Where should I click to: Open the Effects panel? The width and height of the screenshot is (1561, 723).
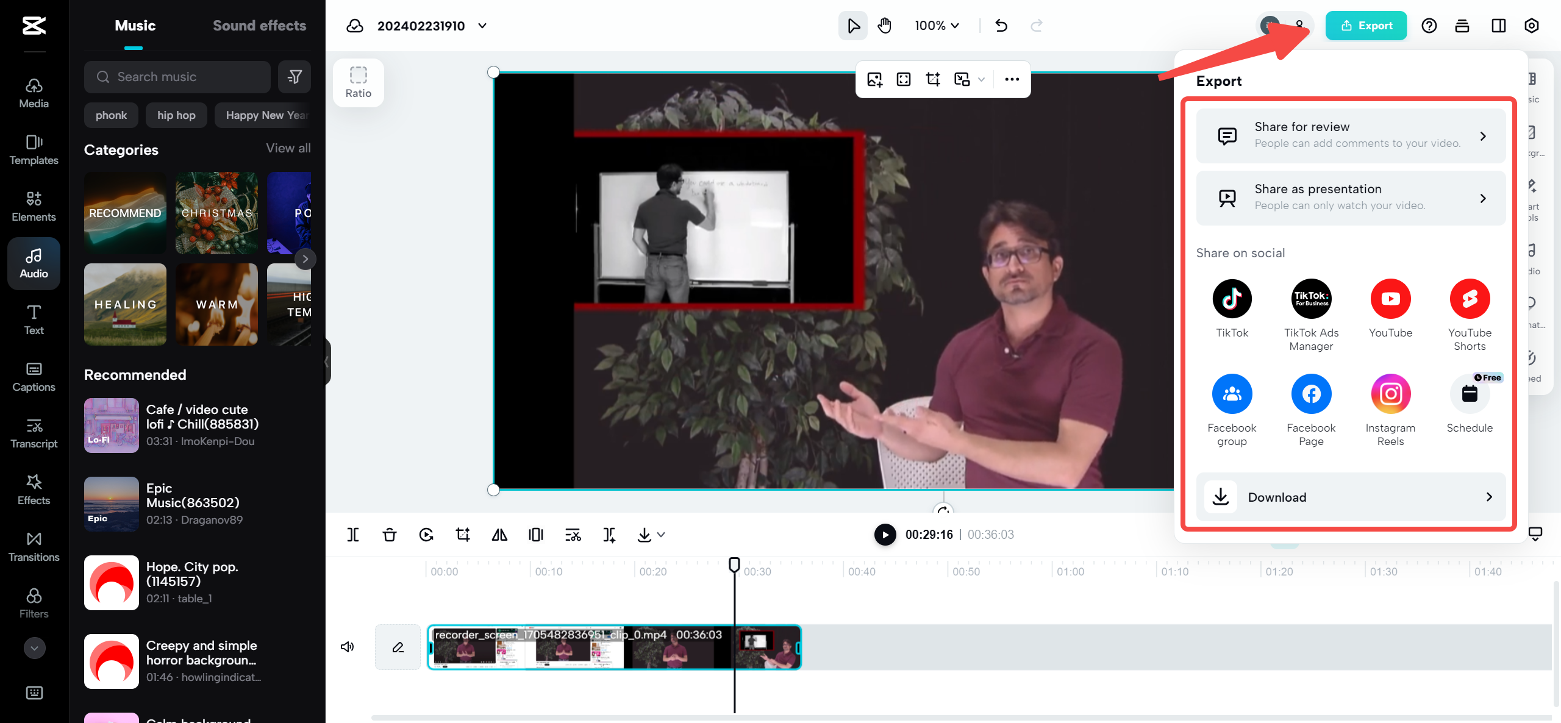pyautogui.click(x=34, y=490)
